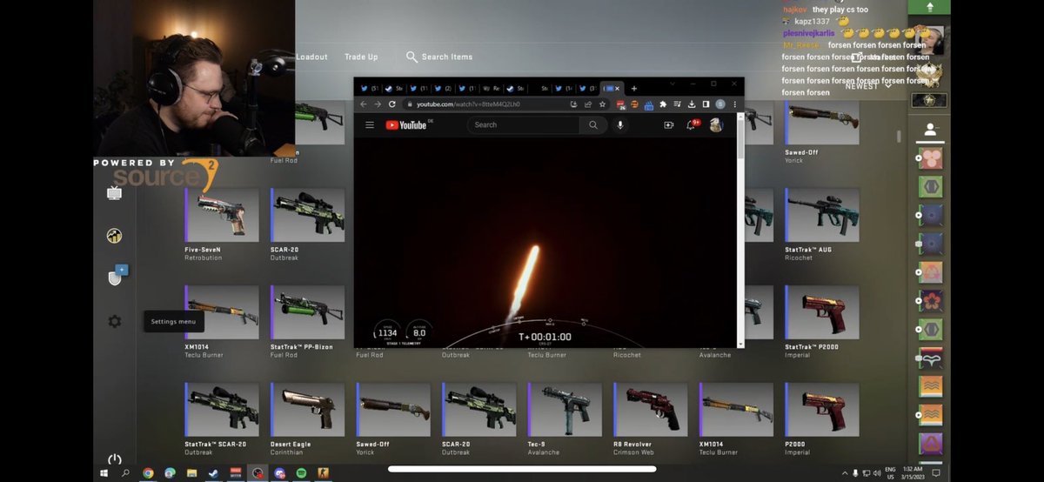The height and width of the screenshot is (482, 1044).
Task: Click the Search Items magnifier icon
Action: pos(412,57)
